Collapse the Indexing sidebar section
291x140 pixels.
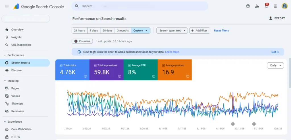click(x=5, y=81)
